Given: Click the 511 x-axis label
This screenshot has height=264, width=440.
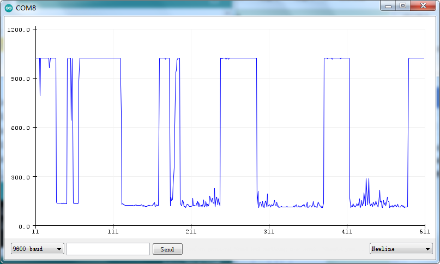Looking at the screenshot, I should point(425,232).
